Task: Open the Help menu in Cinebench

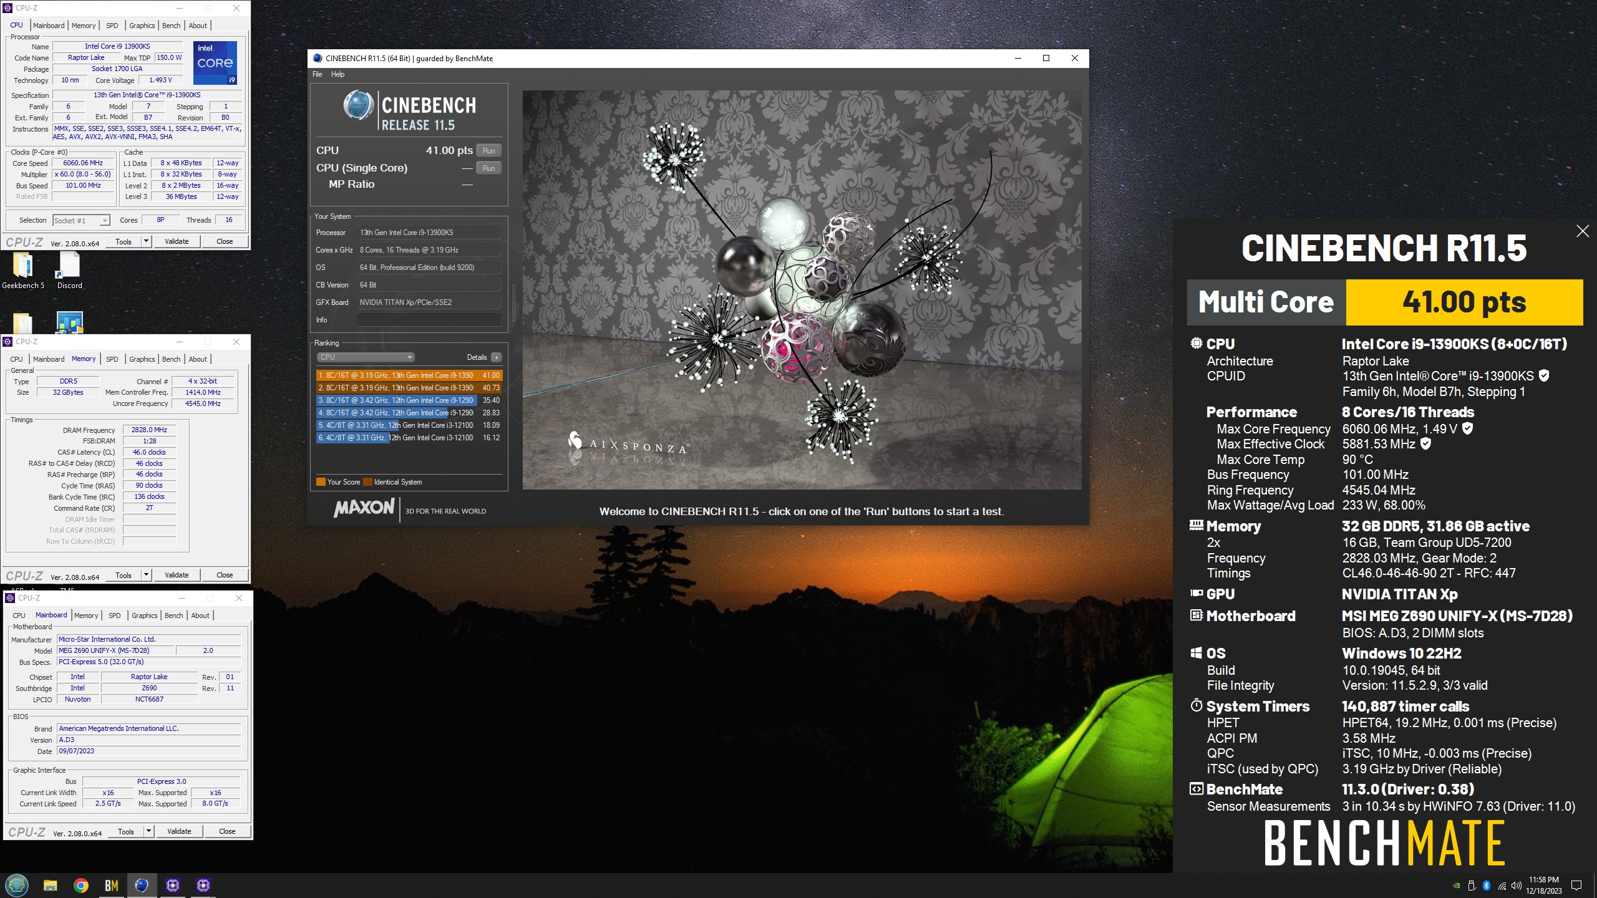Action: (337, 74)
